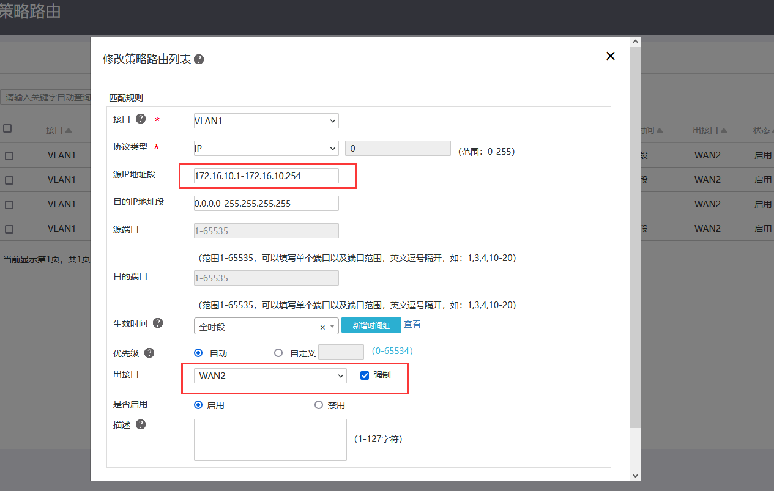Show help tooltip for 接口 field

(141, 119)
